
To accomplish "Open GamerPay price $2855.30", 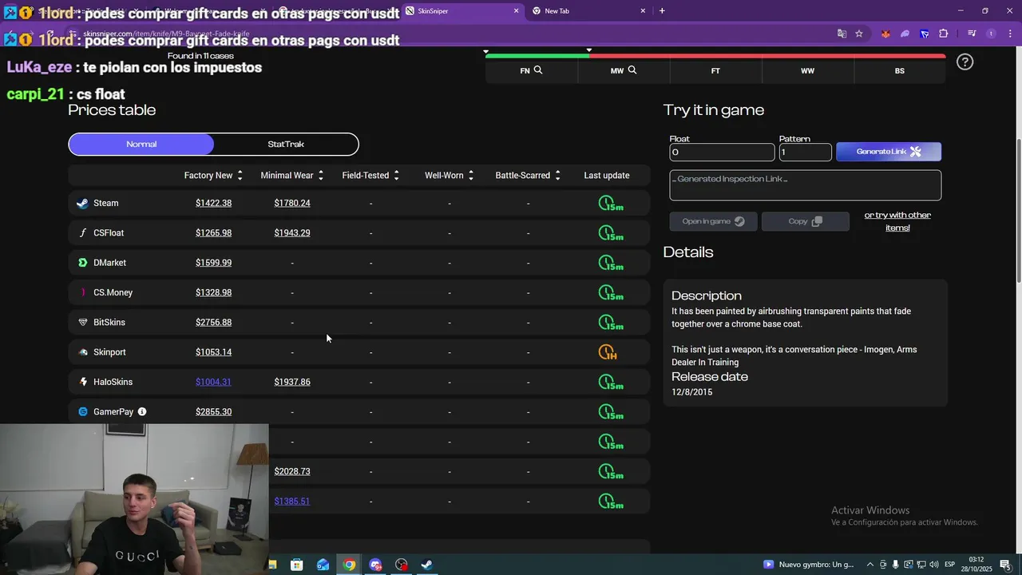I will [x=213, y=411].
